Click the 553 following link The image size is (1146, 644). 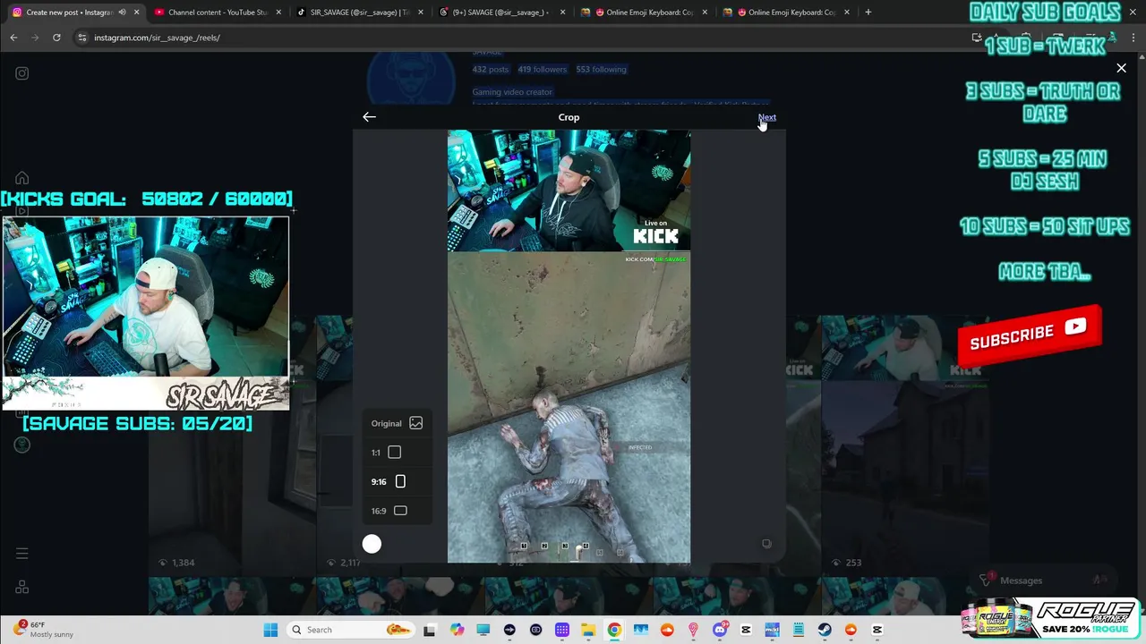coord(601,69)
